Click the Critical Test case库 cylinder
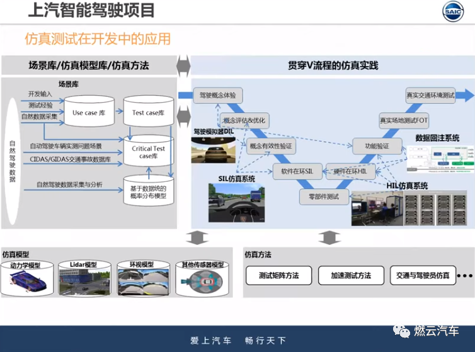The width and height of the screenshot is (475, 352). coord(148,151)
